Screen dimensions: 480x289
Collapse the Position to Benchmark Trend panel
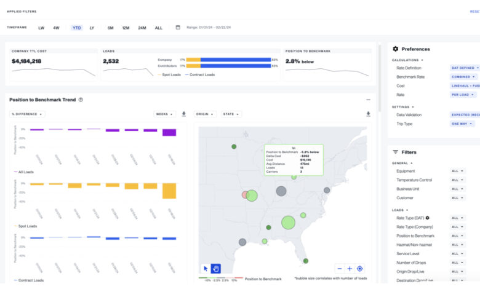[x=368, y=100]
